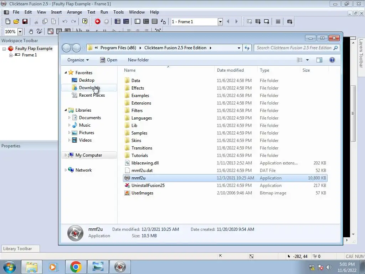This screenshot has height=274, width=365.
Task: Open the Organize dropdown in file dialog
Action: click(x=78, y=60)
